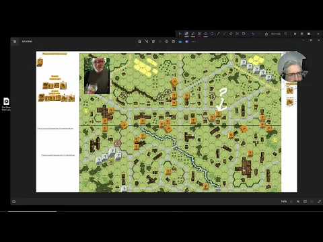The image size is (323, 242).
Task: Open the edit image tool in Photos
Action: pos(139,42)
